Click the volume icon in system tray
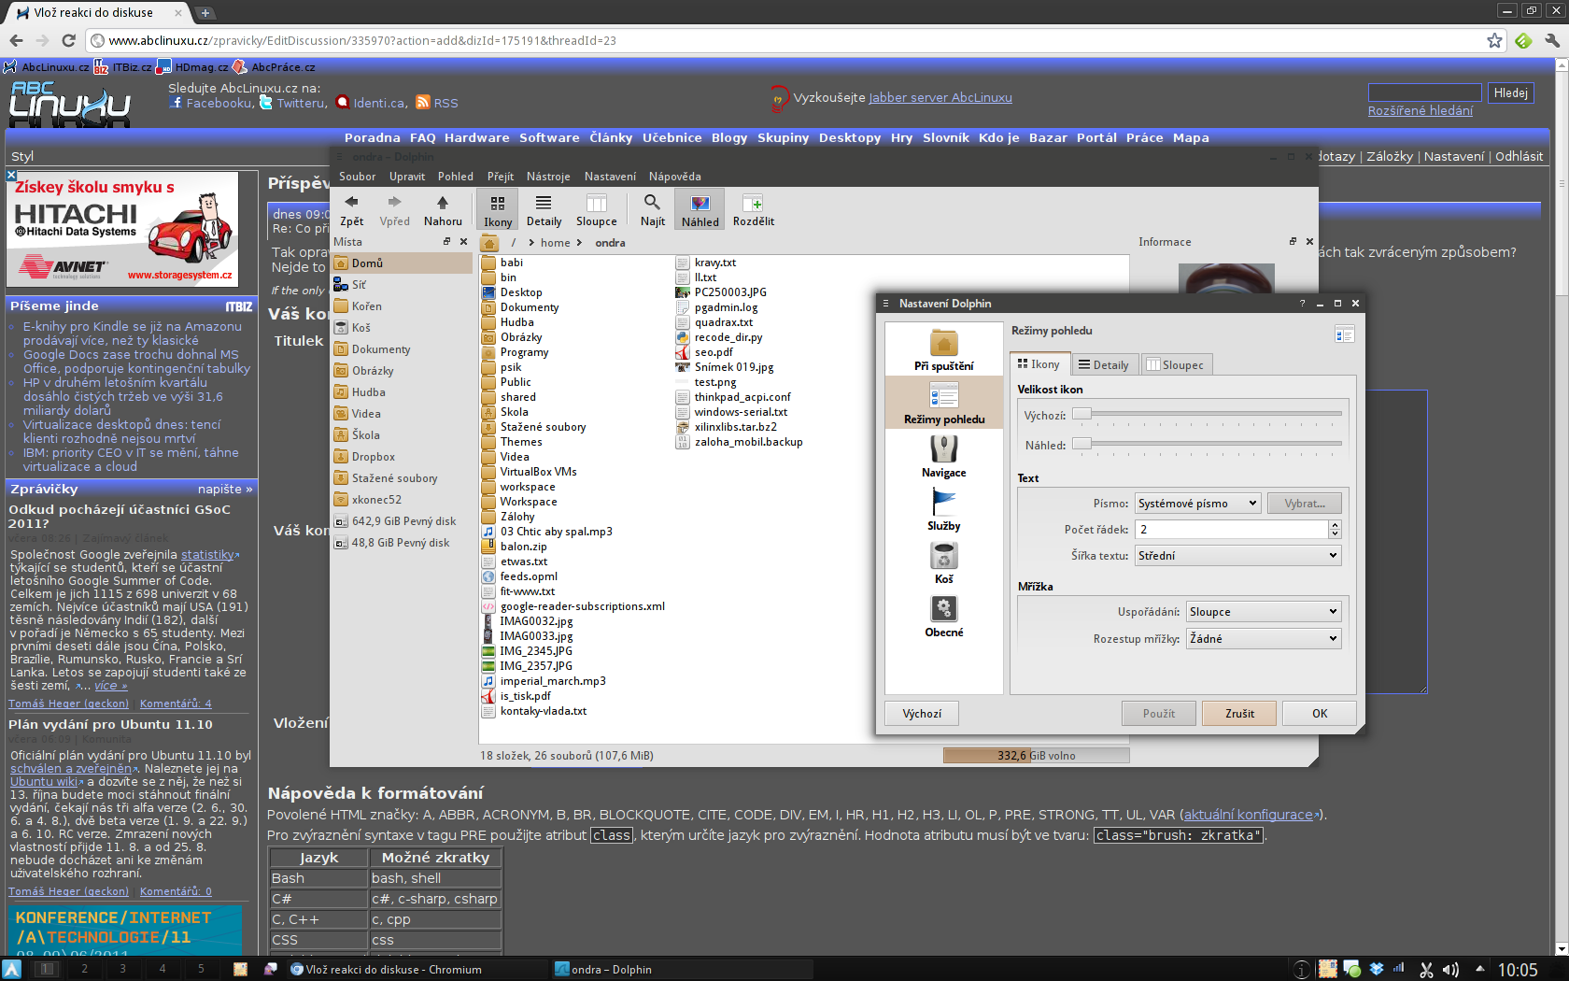 click(1450, 970)
